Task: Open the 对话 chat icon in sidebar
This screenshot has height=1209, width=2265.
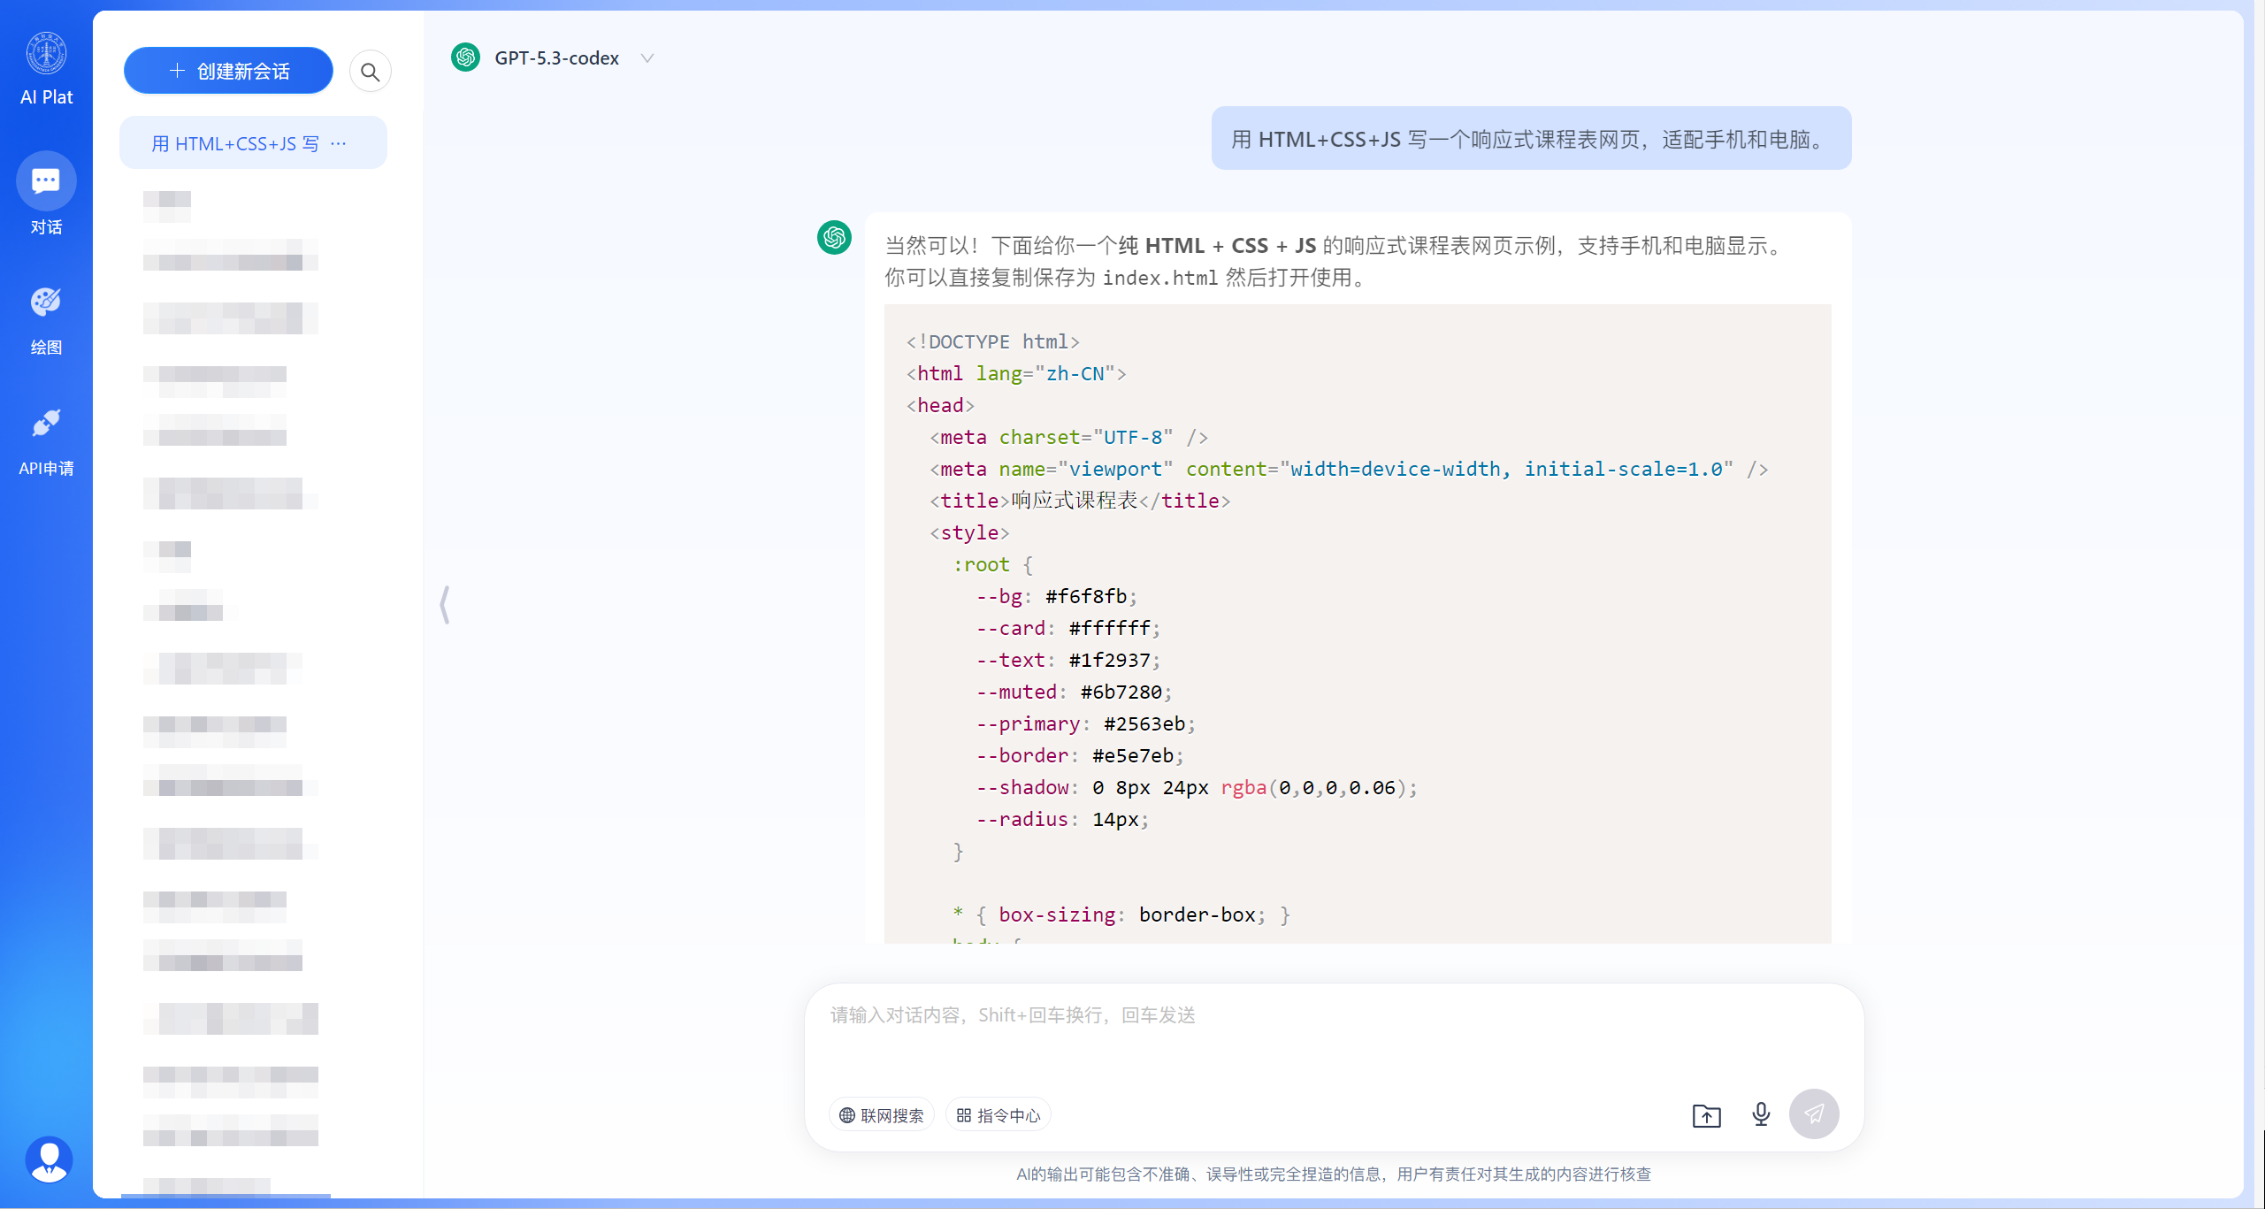Action: 46,181
